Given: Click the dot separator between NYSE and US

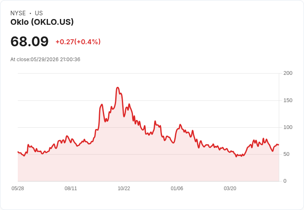Looking at the screenshot, I should click(x=30, y=13).
